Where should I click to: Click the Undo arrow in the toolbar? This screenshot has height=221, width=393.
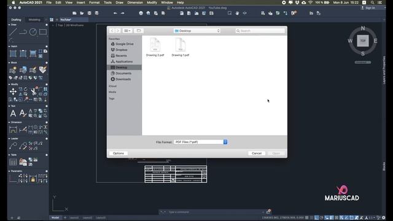pyautogui.click(x=115, y=13)
